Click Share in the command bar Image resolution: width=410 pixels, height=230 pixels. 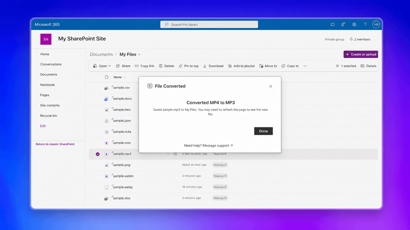pos(123,66)
